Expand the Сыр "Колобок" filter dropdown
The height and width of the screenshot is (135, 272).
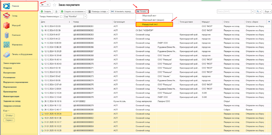click(85, 17)
